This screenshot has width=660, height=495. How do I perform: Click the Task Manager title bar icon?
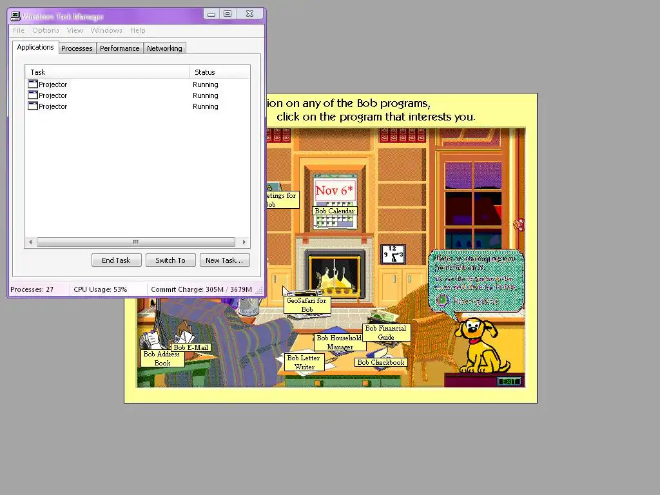(15, 16)
